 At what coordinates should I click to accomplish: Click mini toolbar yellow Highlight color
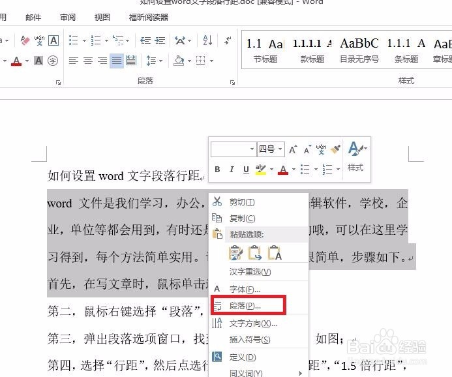pyautogui.click(x=261, y=170)
